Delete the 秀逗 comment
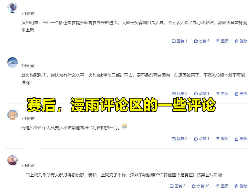The height and width of the screenshot is (191, 250). [x=241, y=139]
